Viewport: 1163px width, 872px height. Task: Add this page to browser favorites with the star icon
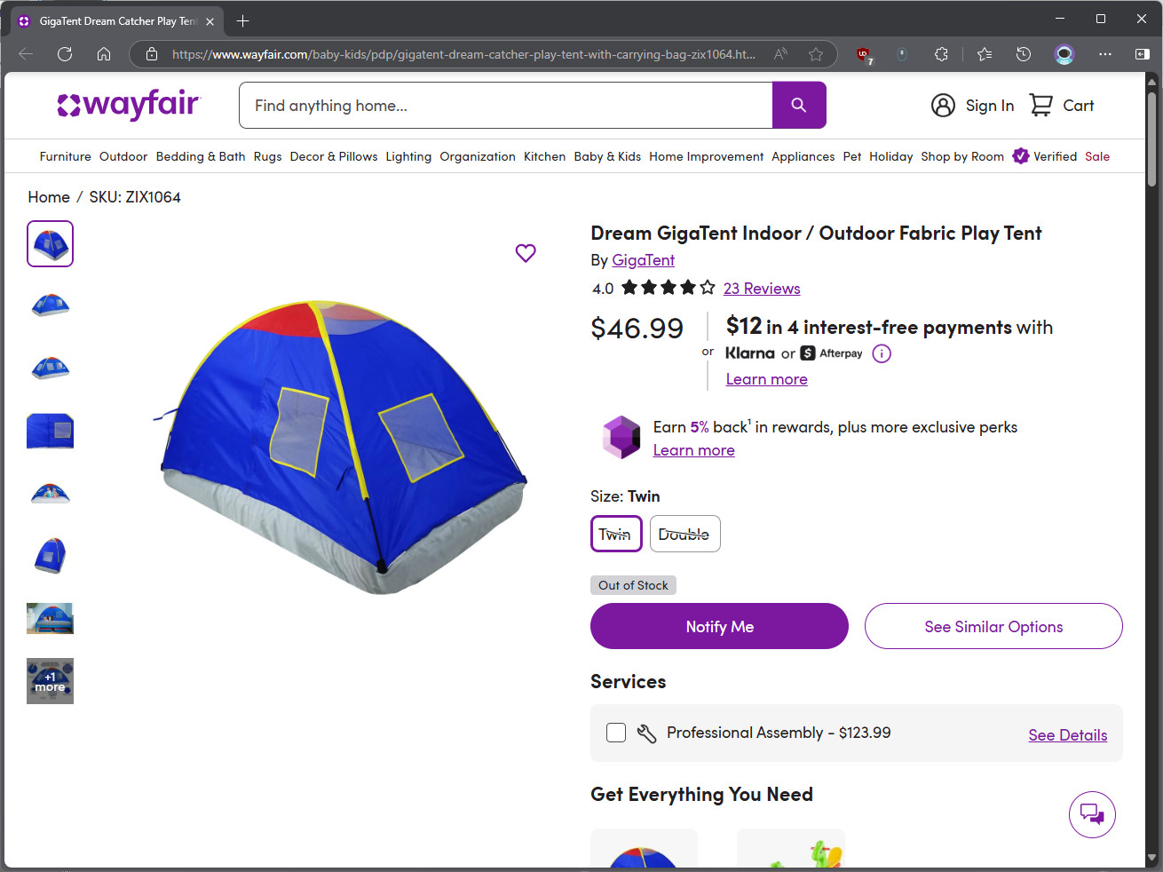coord(816,54)
